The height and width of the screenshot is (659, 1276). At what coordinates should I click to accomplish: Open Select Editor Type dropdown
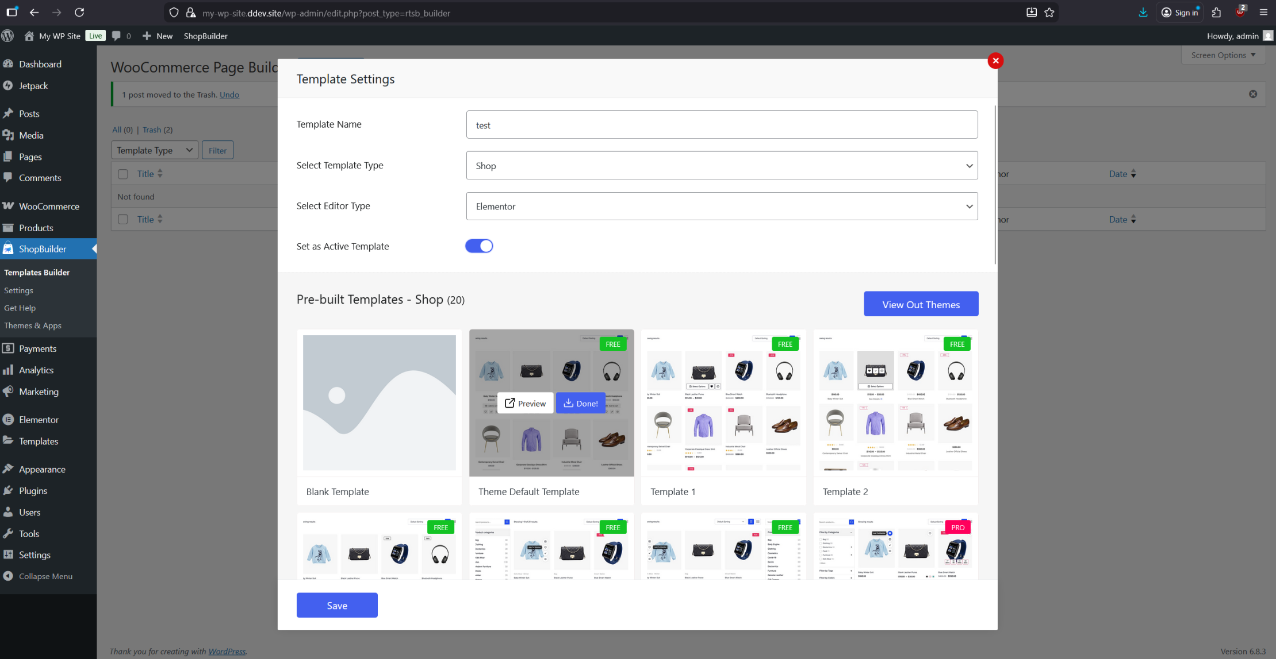(722, 206)
